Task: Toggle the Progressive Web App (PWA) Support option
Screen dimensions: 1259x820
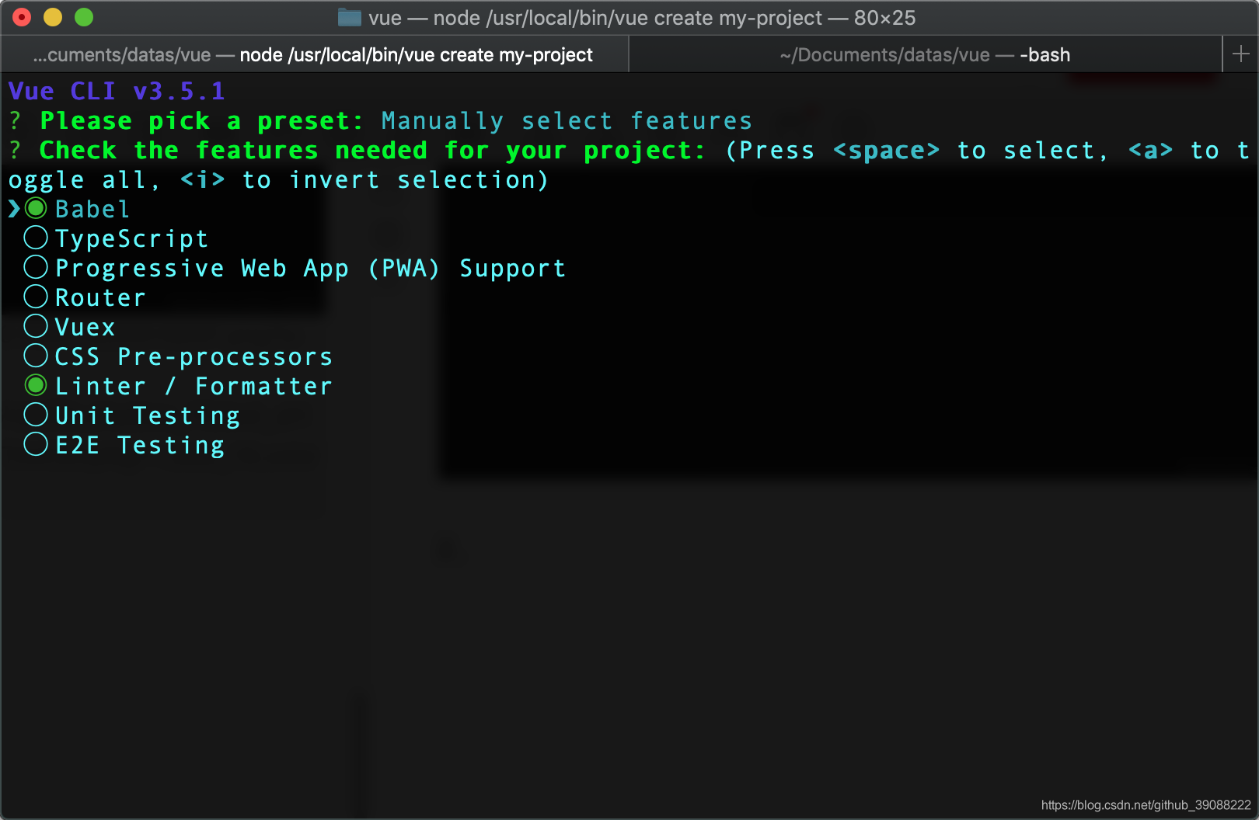Action: coord(36,267)
